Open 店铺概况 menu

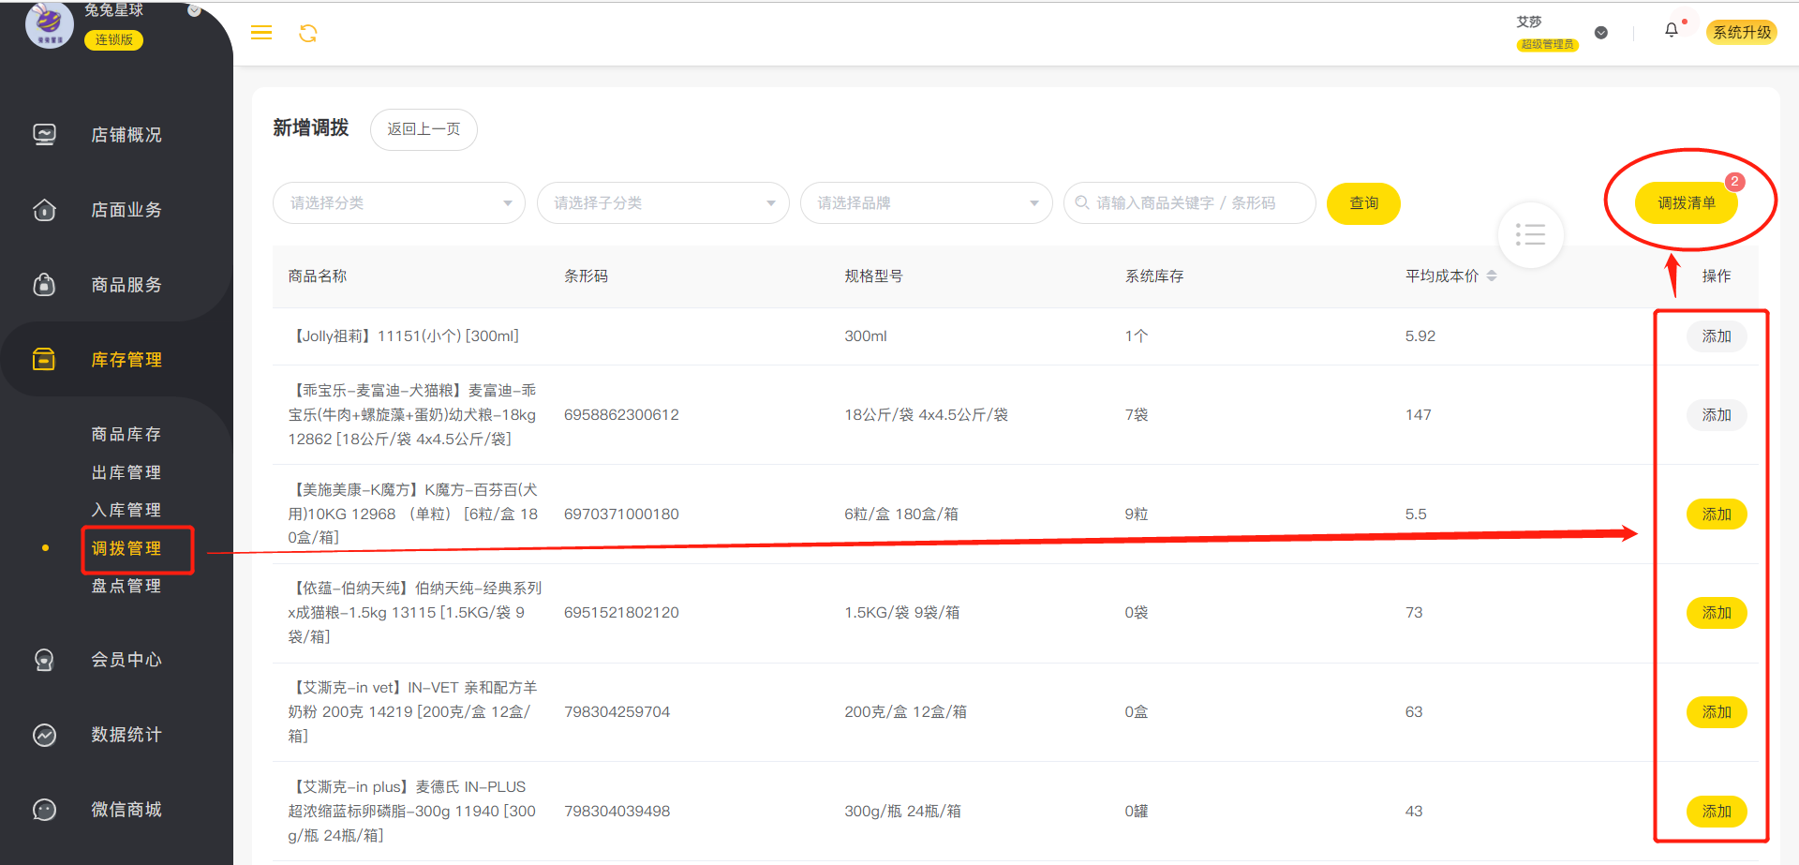pyautogui.click(x=126, y=135)
